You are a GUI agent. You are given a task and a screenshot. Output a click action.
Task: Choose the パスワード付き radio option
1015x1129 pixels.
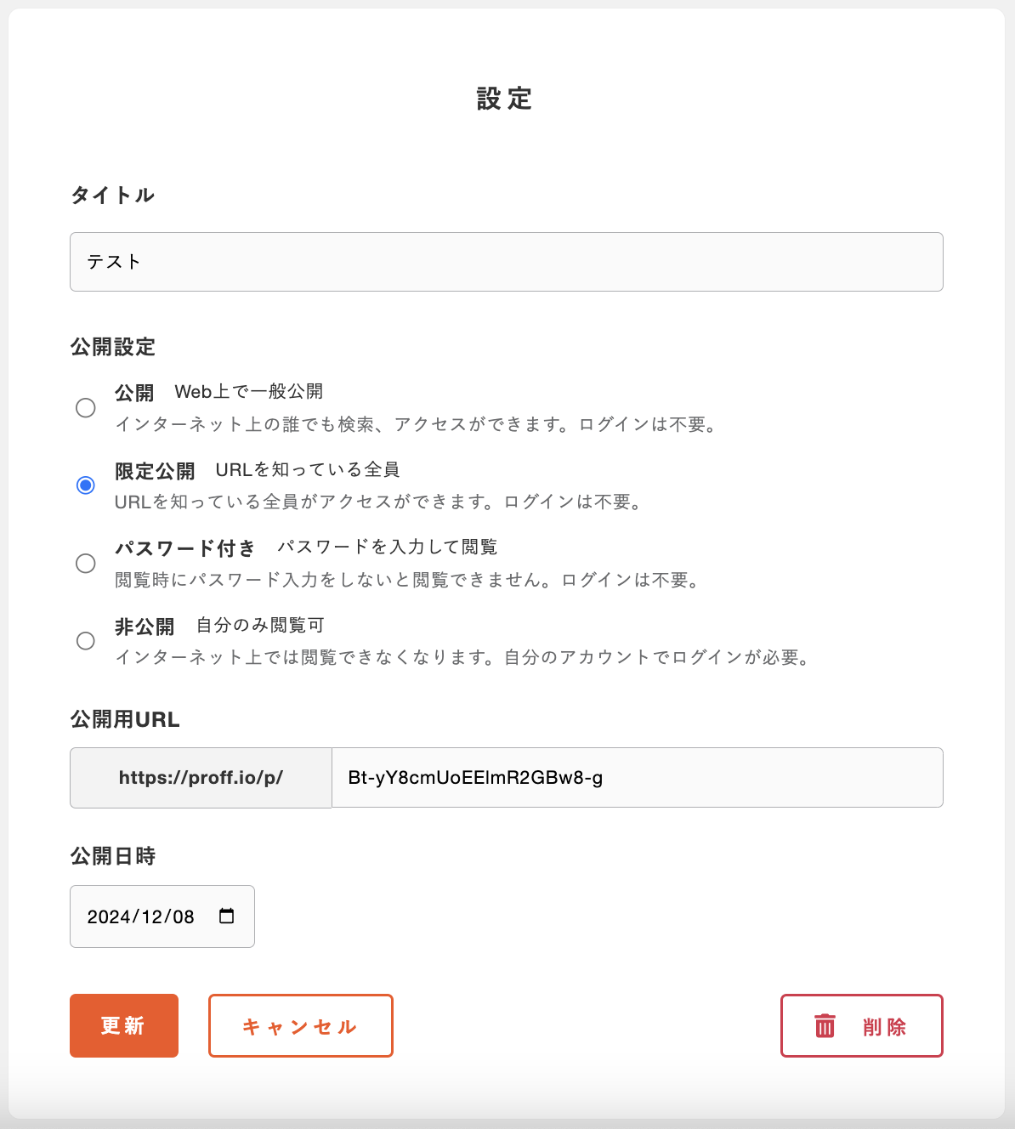[x=86, y=564]
